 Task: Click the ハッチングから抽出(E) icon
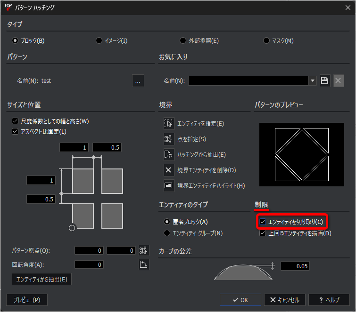point(169,154)
